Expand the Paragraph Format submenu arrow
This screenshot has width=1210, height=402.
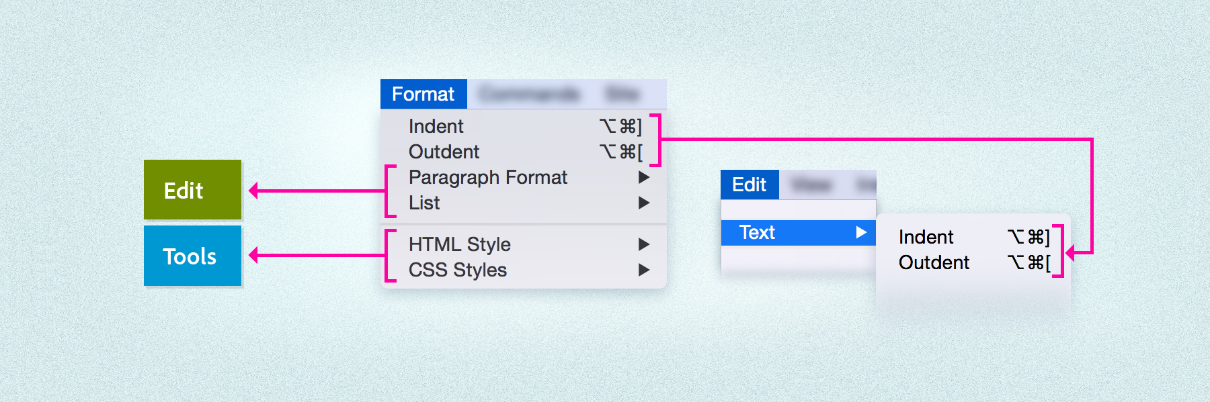[644, 177]
